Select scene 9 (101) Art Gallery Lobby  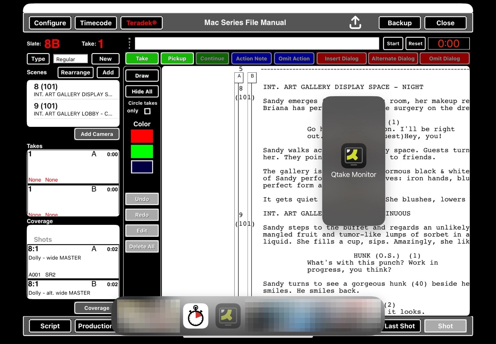coord(73,109)
